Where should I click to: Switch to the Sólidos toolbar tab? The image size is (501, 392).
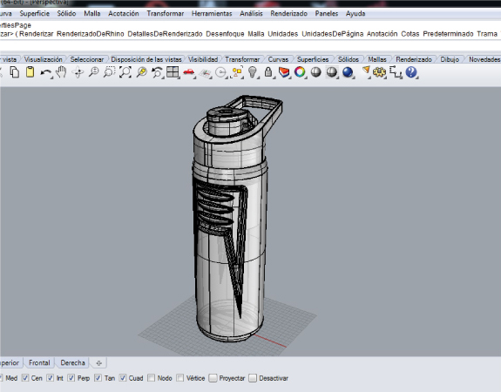coord(349,59)
